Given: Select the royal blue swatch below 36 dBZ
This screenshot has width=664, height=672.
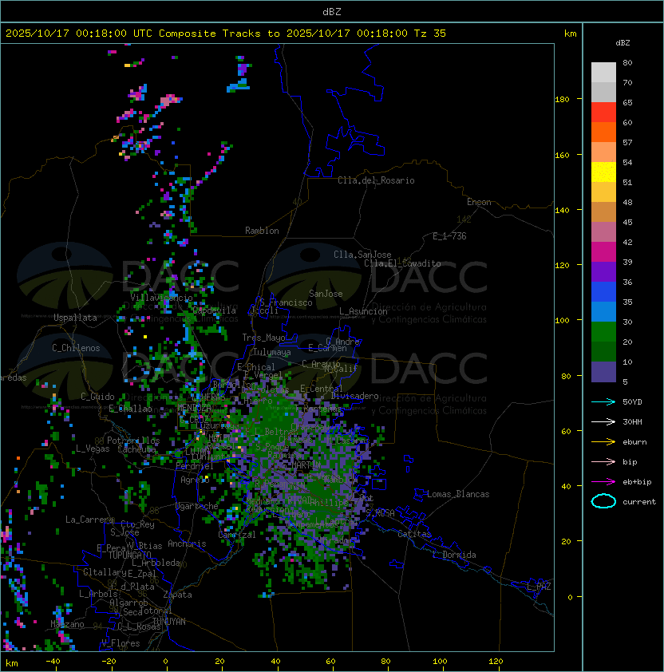Looking at the screenshot, I should [x=603, y=292].
